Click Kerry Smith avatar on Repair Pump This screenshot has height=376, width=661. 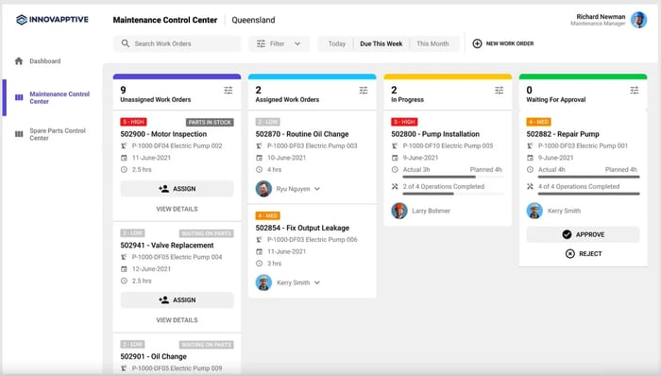point(534,211)
